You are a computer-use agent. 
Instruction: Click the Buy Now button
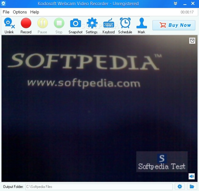point(174,25)
